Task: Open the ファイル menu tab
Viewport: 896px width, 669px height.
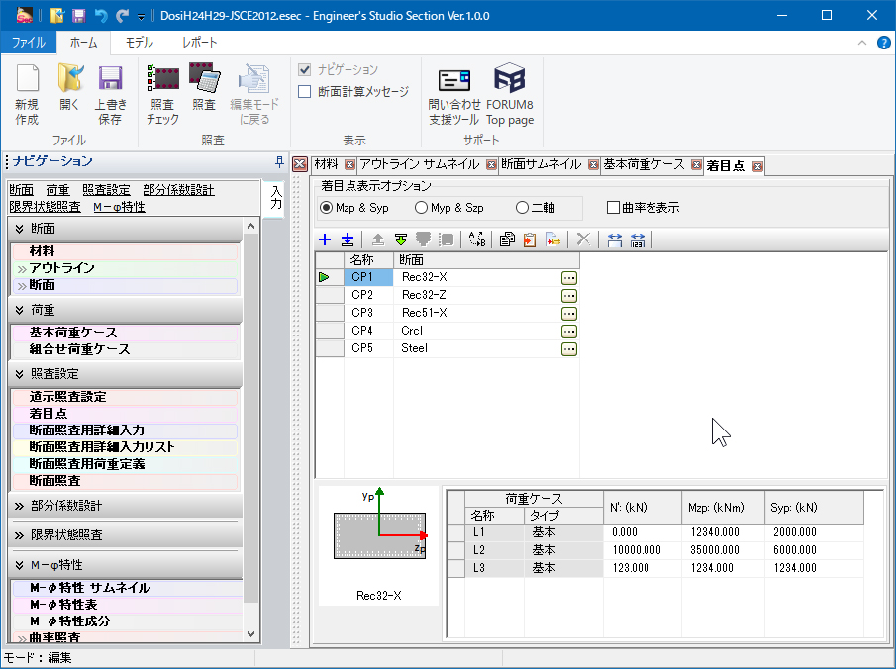Action: pos(29,43)
